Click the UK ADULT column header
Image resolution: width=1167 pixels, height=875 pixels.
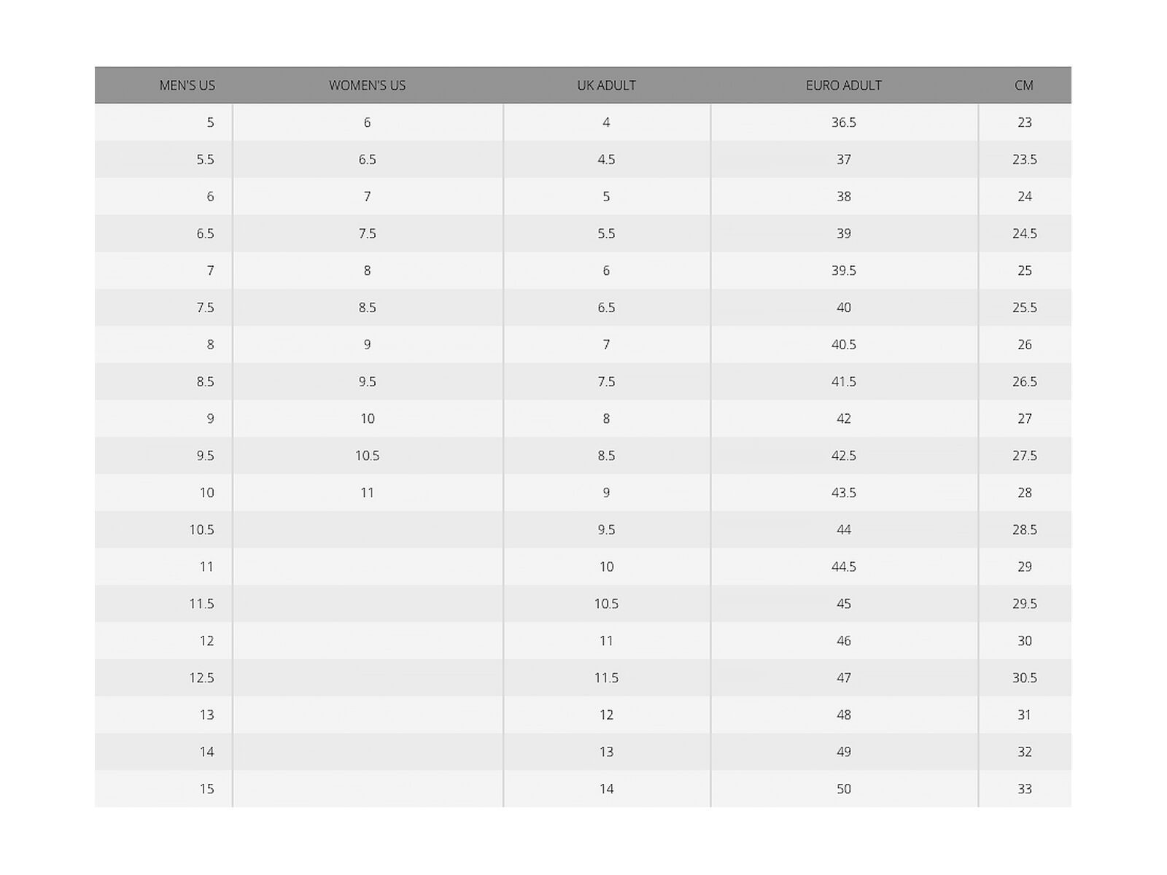(606, 85)
